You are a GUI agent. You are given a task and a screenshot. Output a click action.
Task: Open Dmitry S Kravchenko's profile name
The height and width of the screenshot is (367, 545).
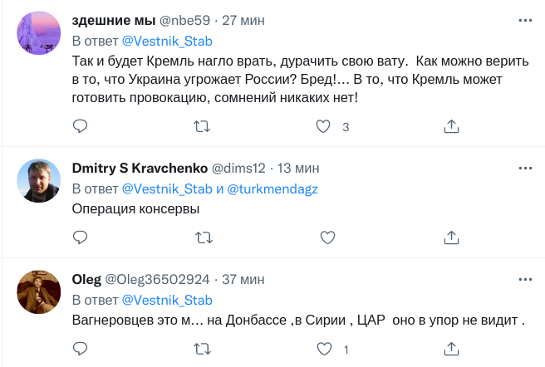[x=141, y=166]
